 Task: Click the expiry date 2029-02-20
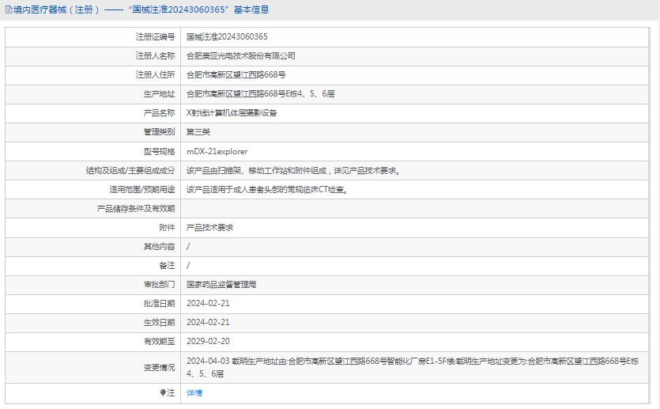(x=208, y=342)
